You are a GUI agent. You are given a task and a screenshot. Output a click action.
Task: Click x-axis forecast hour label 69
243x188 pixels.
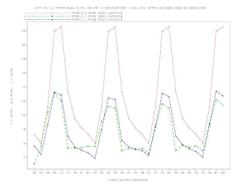(x=189, y=173)
